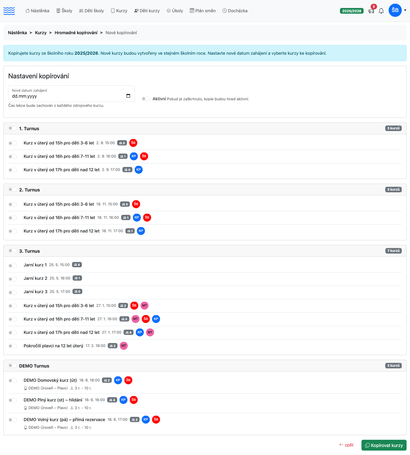Select DEMO Plný kurz (st) – hlídání toggle
The height and width of the screenshot is (455, 410).
(13, 400)
